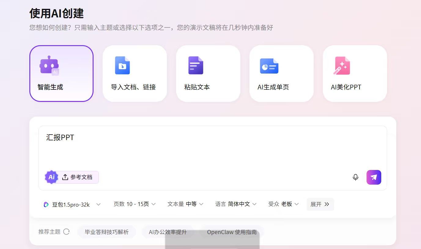Pick the OpenClaw 使用指南 suggested topic
This screenshot has height=249, width=421.
click(232, 232)
